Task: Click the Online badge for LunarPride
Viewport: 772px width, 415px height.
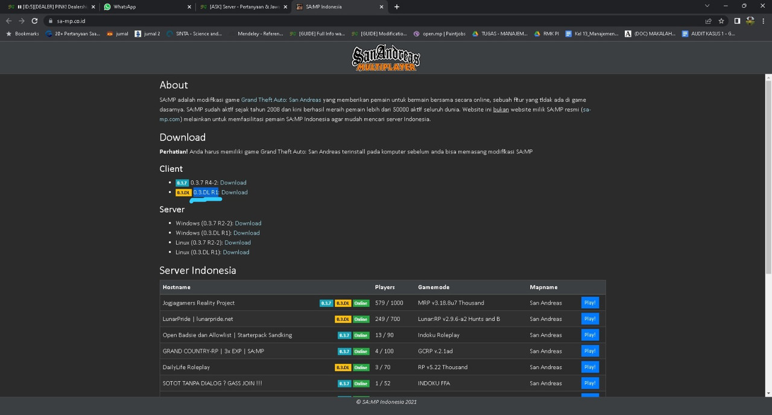Action: click(361, 319)
